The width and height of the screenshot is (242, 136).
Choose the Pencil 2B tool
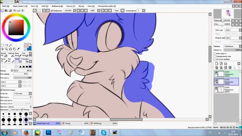4,60
